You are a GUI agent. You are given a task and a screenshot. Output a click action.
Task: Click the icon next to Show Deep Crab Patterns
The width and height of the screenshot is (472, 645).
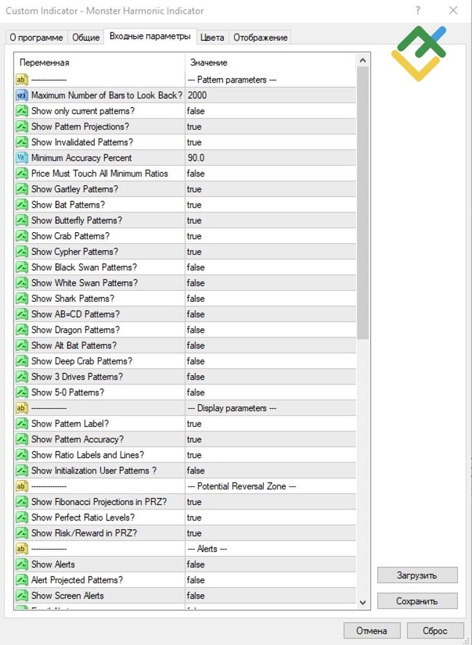coord(21,361)
